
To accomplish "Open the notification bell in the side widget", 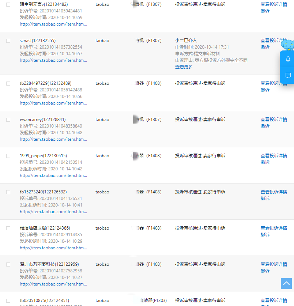I will click(x=288, y=59).
